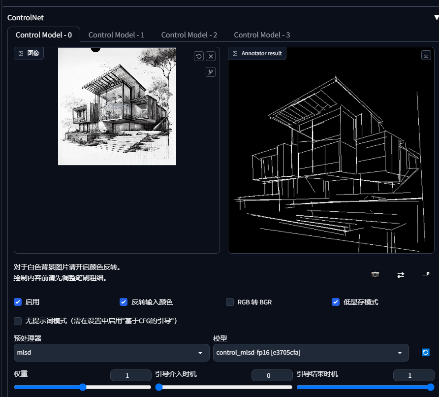Click the 引导结束时机 value field

(x=413, y=375)
